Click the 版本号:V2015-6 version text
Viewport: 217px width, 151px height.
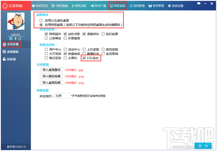(16, 147)
